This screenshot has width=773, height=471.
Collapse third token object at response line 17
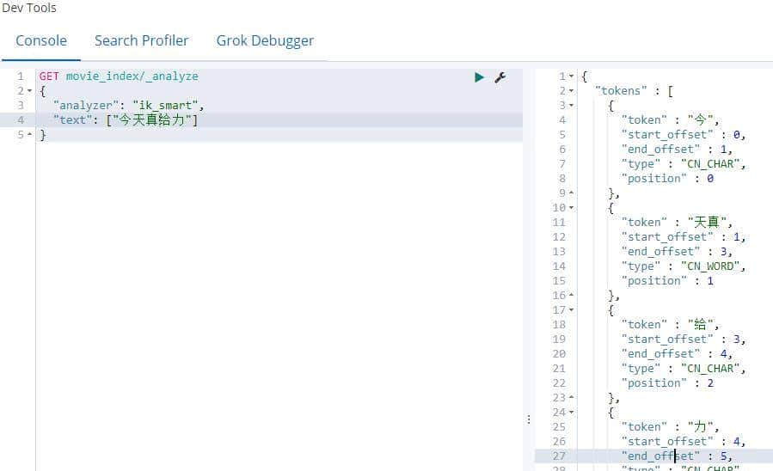tap(572, 310)
